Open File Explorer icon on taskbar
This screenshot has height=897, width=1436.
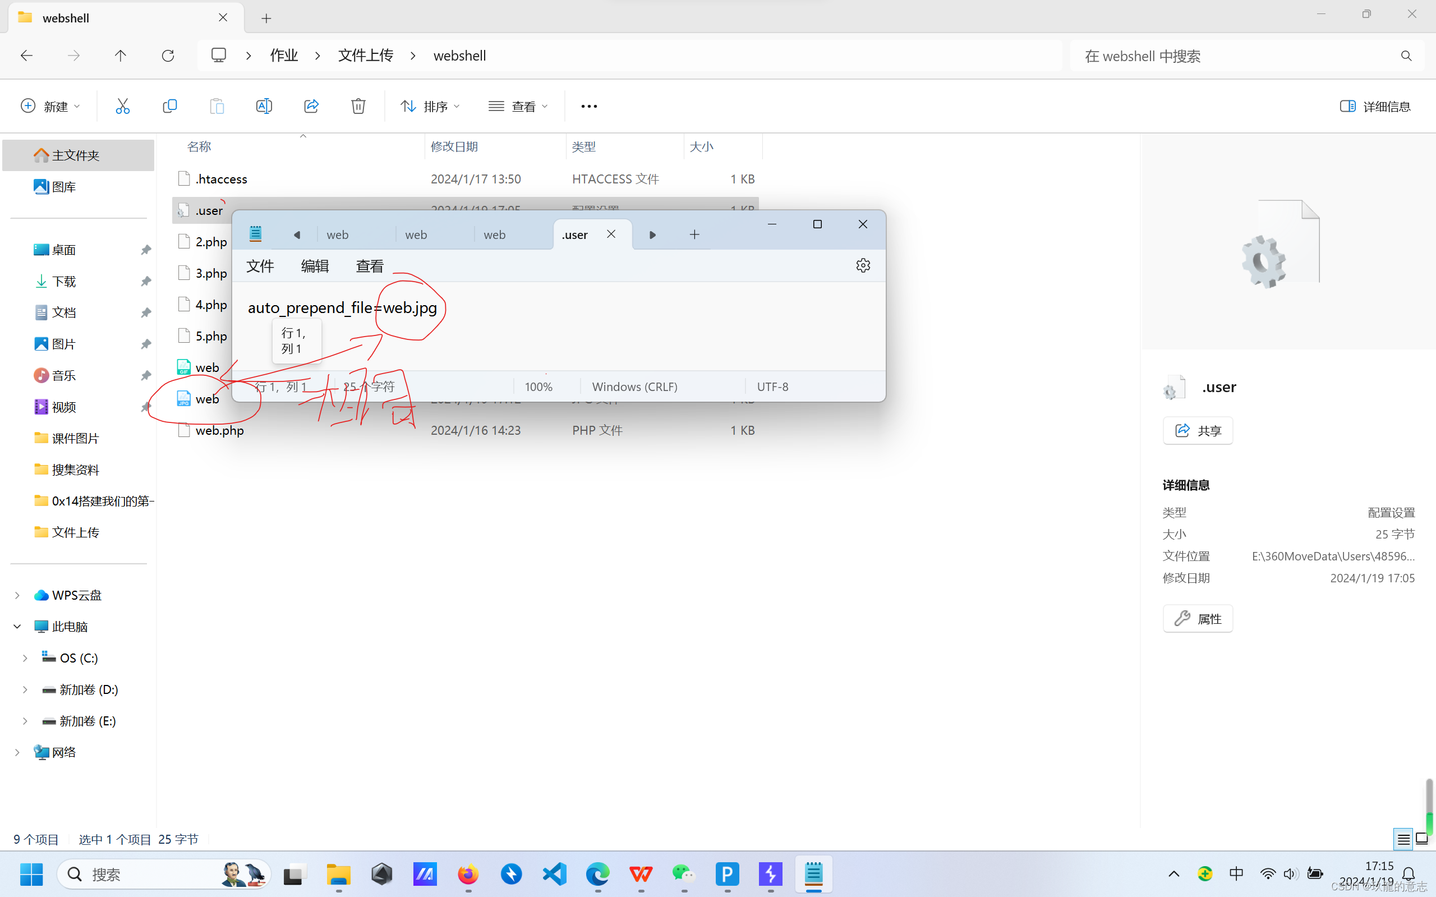pos(339,874)
